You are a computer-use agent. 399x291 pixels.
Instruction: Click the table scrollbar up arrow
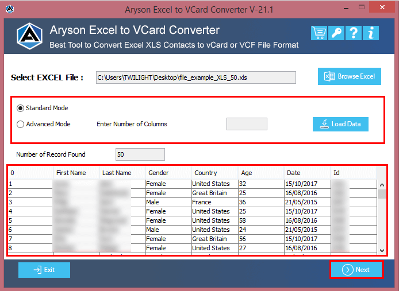382,185
